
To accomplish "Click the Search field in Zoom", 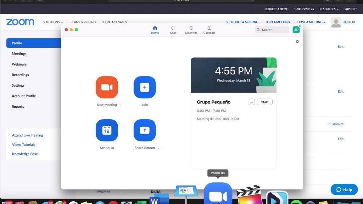I will click(x=272, y=30).
